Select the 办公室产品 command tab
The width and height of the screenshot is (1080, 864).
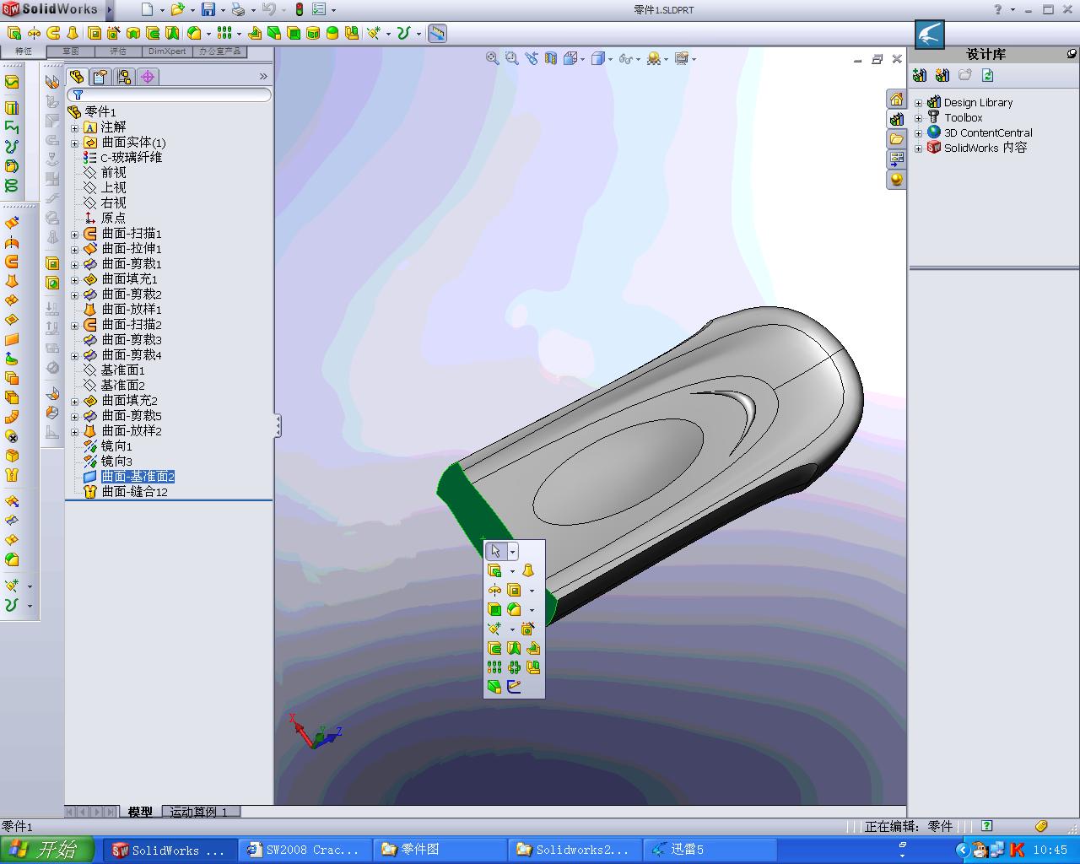[219, 51]
